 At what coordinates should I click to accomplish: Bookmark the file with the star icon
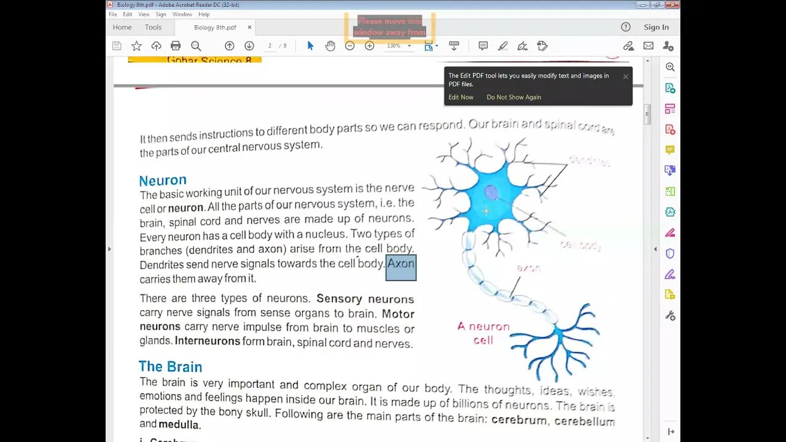pos(136,46)
